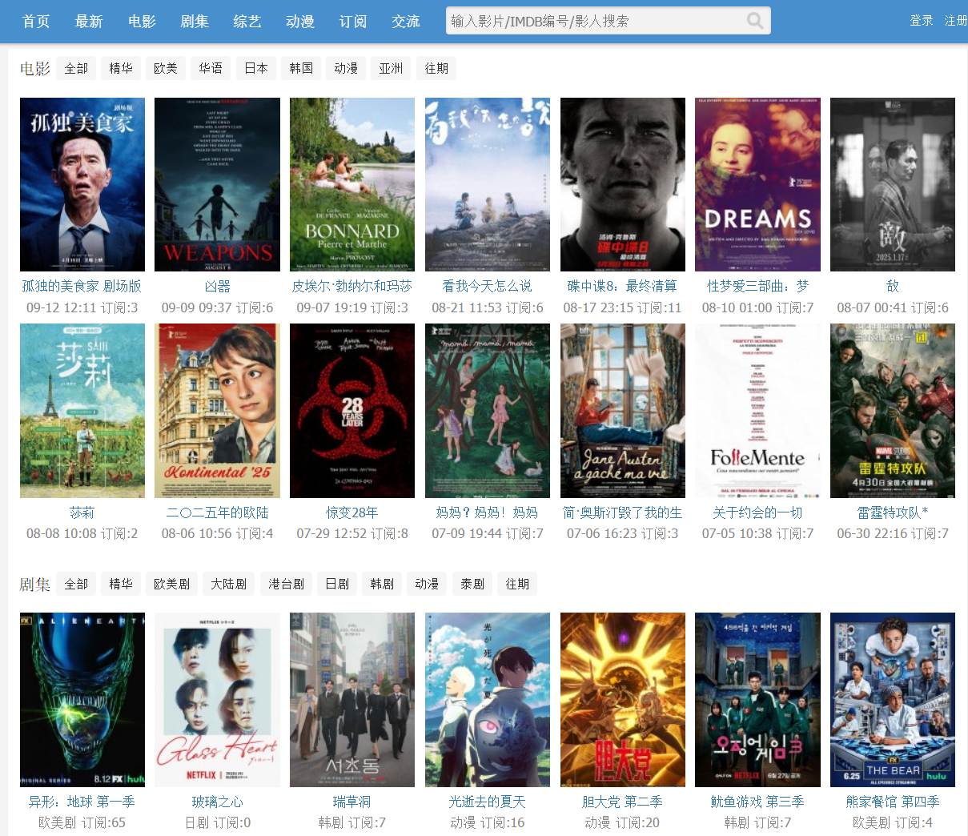Screen dimensions: 968x836
Task: Open the WEAPONS movie poster
Action: click(x=217, y=185)
